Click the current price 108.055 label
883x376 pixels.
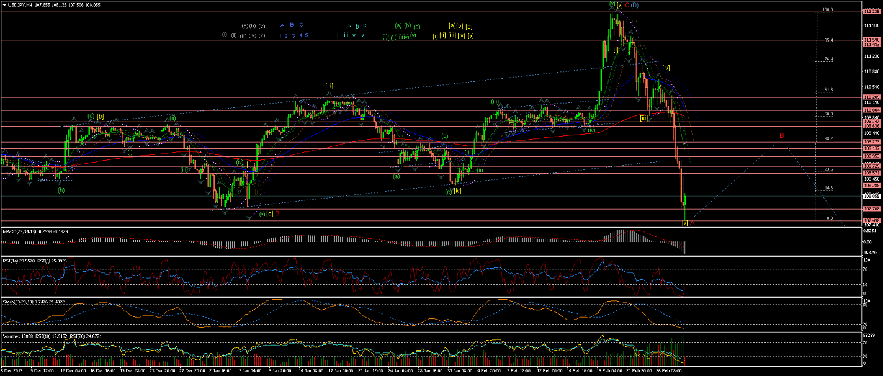pos(871,196)
